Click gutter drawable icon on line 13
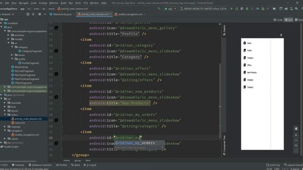 click(x=56, y=28)
